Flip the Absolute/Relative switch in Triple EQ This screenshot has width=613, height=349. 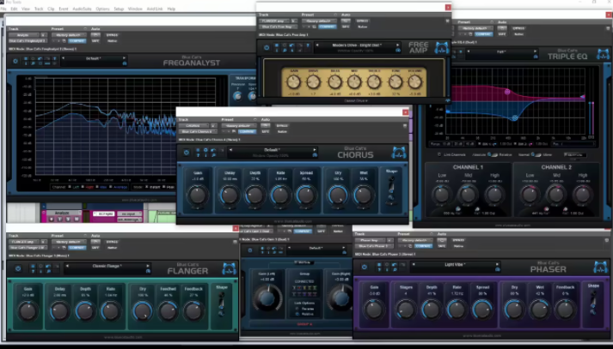click(x=493, y=155)
